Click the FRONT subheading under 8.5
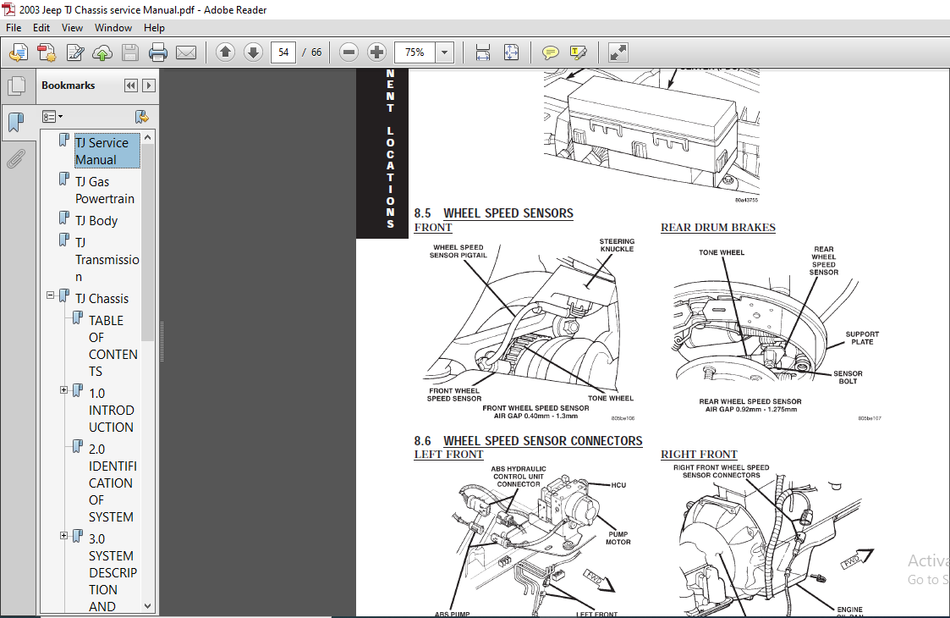This screenshot has height=618, width=950. (x=433, y=228)
